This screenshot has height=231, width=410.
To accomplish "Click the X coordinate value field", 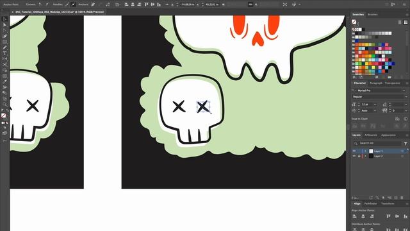I will tap(187, 4).
